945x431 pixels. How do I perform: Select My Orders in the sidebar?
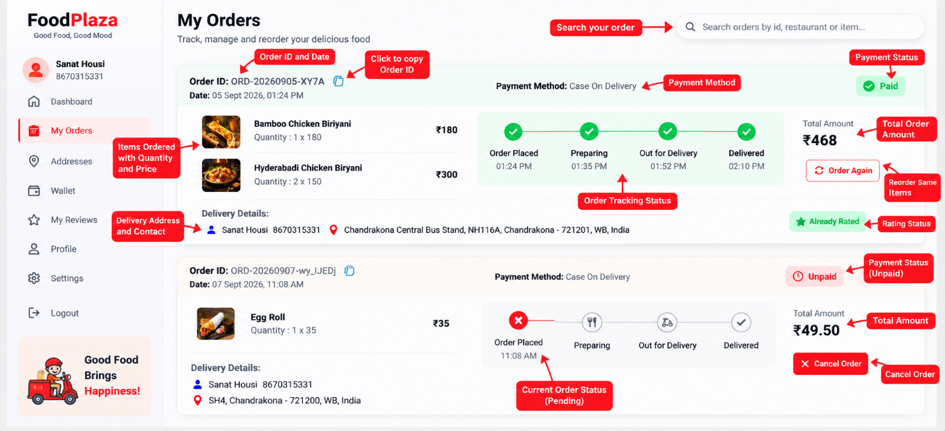84,131
